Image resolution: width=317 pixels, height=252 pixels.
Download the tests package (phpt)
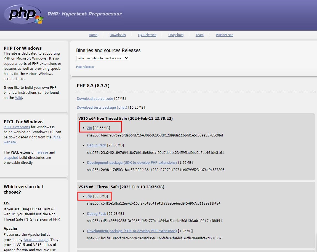(x=102, y=108)
